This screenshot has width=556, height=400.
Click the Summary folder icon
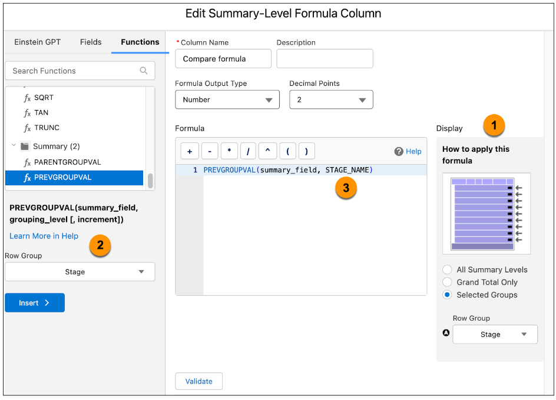coord(25,146)
